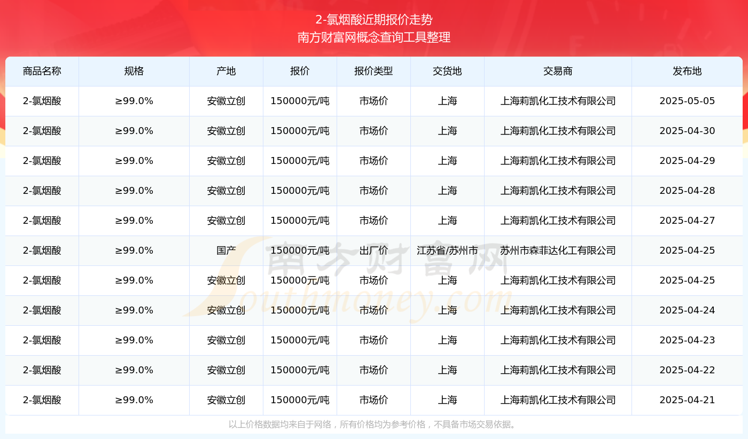Click 150000元/吨 in the 2025-04-21 row

tap(300, 400)
